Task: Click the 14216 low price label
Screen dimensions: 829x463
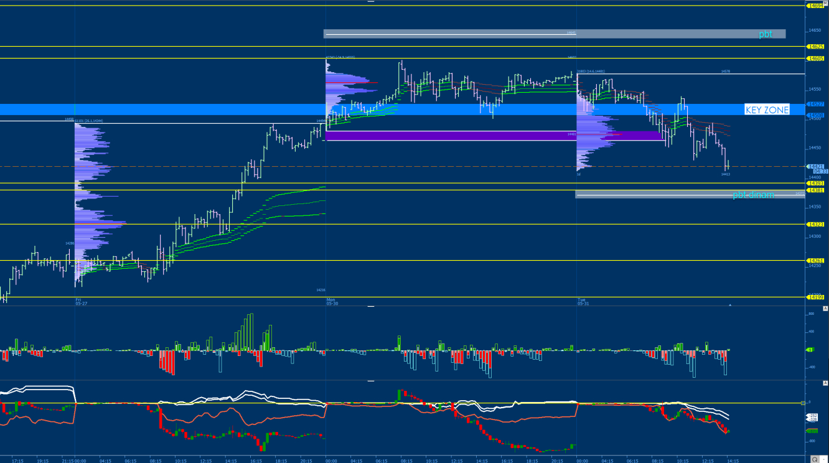Action: (321, 290)
